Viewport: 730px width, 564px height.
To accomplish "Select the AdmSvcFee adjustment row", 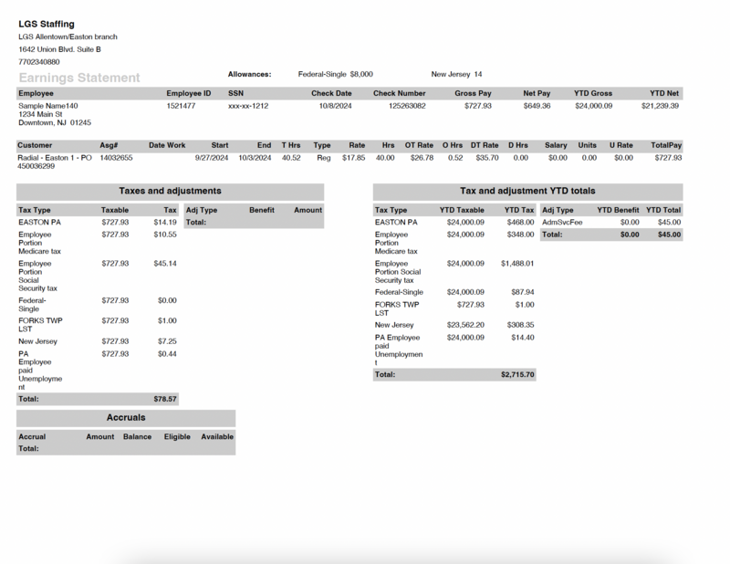I will pyautogui.click(x=566, y=222).
